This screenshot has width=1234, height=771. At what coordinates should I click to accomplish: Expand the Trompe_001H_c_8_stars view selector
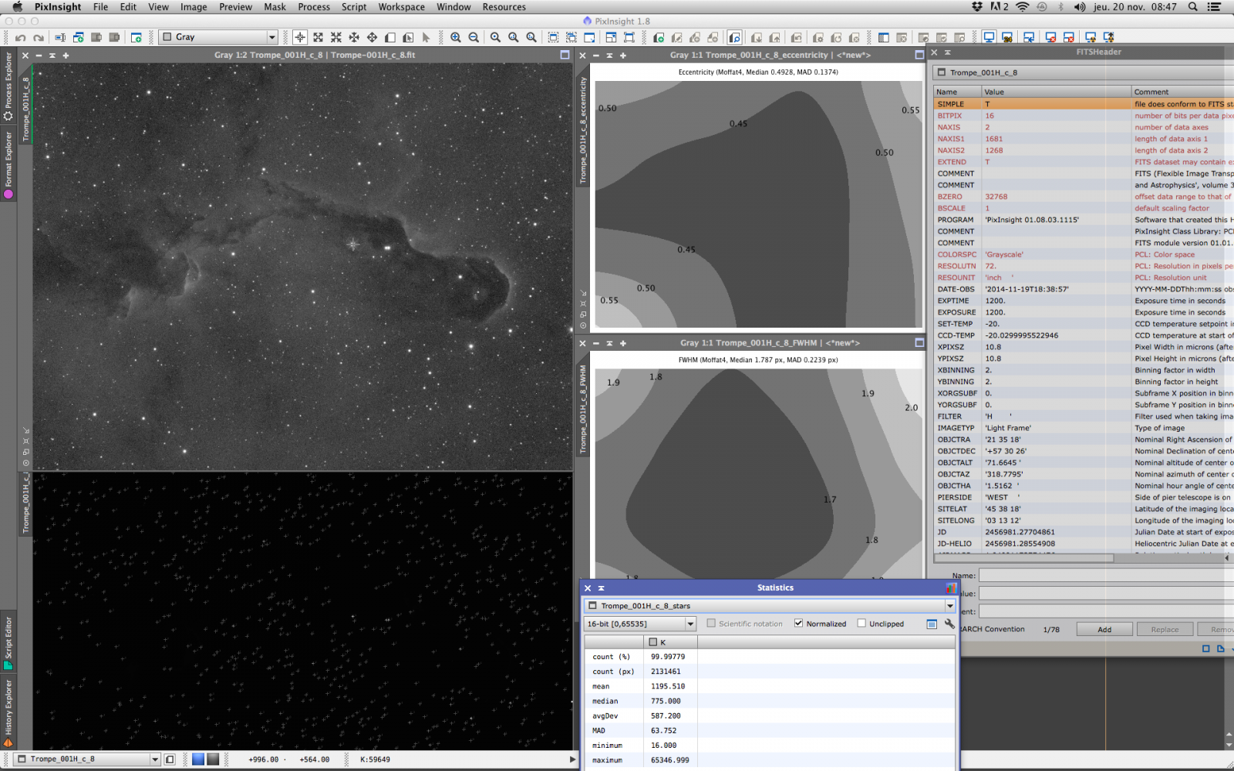949,606
